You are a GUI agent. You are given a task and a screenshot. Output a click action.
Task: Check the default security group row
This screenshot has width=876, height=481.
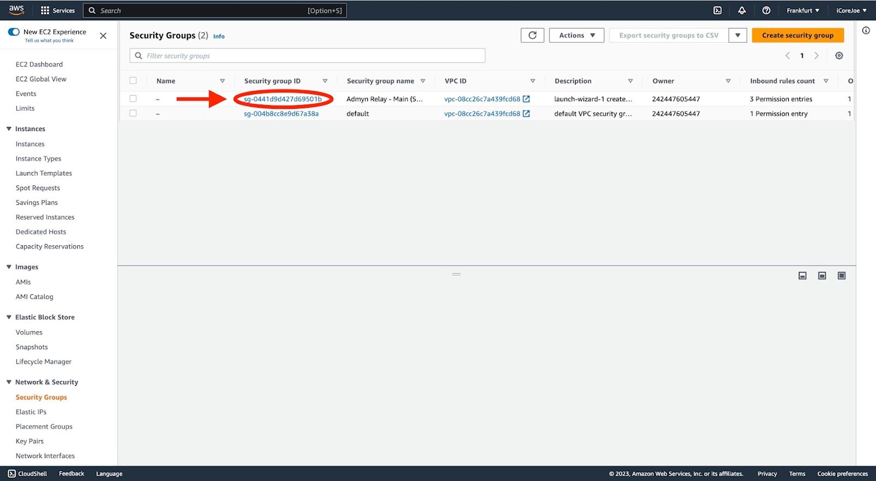[133, 113]
